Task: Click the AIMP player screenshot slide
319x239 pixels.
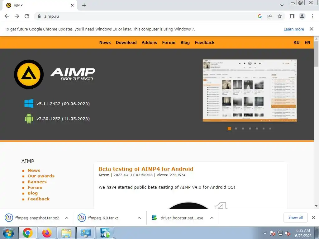Action: [x=250, y=91]
